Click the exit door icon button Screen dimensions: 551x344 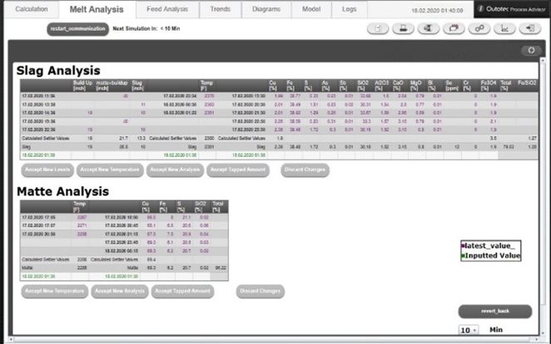click(529, 28)
